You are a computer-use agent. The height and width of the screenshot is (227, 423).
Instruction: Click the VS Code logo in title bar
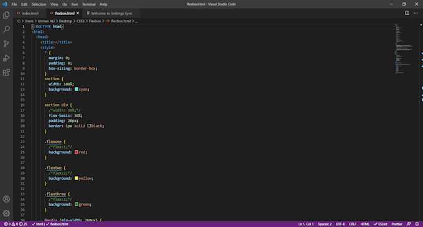point(5,4)
